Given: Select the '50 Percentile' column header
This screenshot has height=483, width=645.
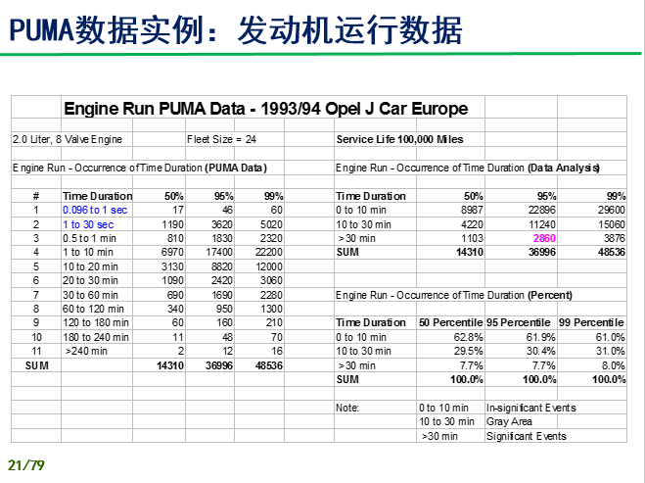Looking at the screenshot, I should click(x=451, y=322).
